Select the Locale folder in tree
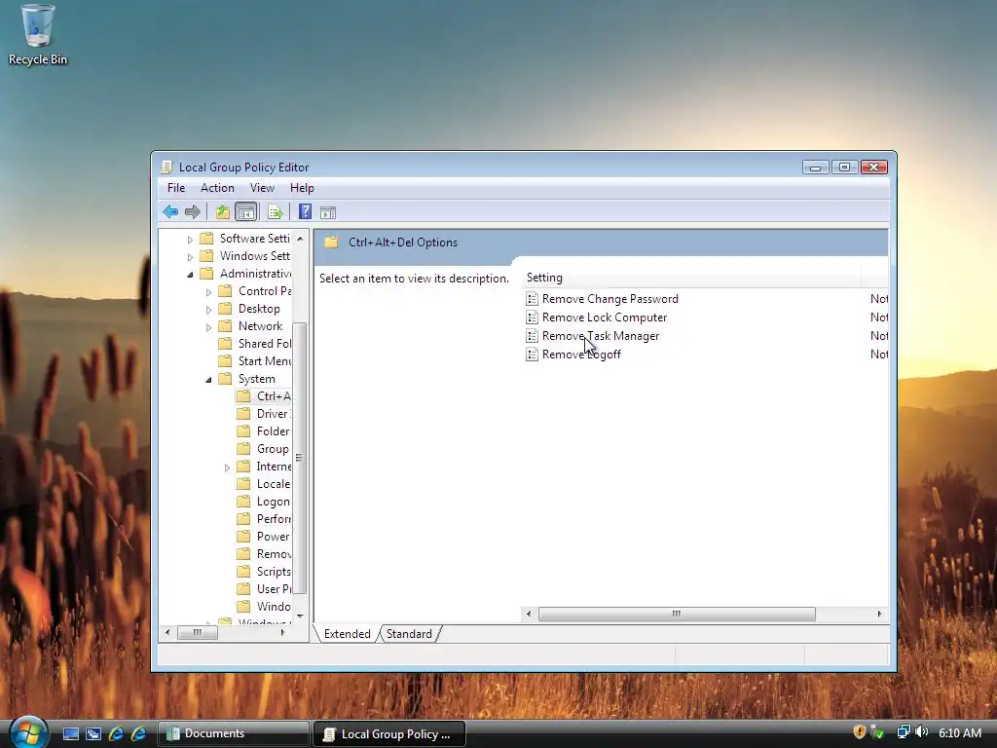Image resolution: width=997 pixels, height=748 pixels. pos(274,484)
